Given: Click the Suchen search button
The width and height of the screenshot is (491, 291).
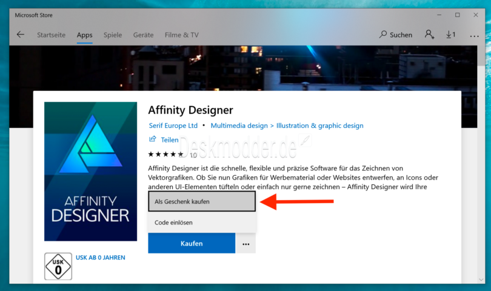Looking at the screenshot, I should pyautogui.click(x=395, y=35).
